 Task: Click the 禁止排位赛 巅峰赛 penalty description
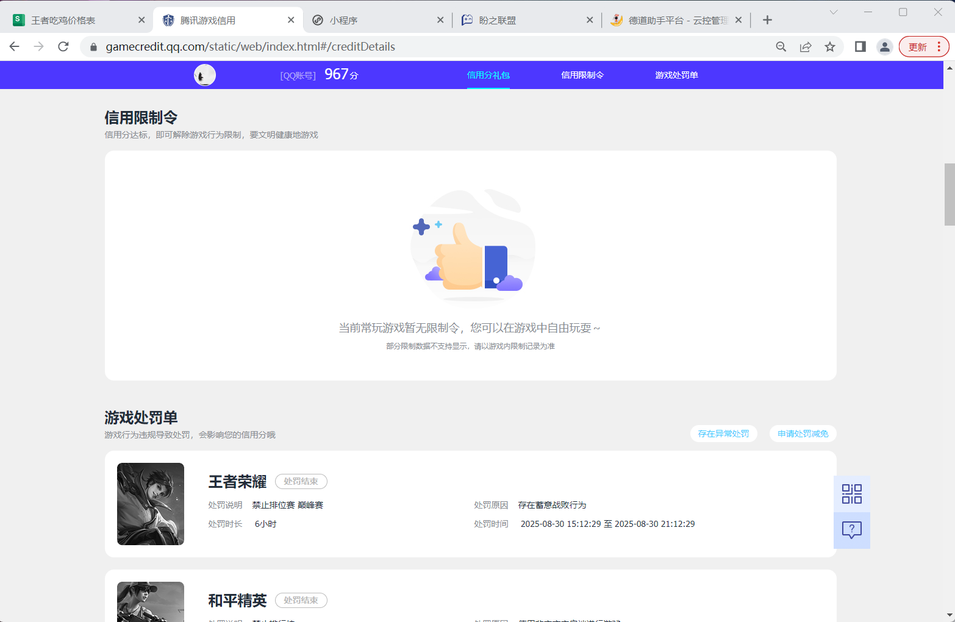[x=288, y=505]
